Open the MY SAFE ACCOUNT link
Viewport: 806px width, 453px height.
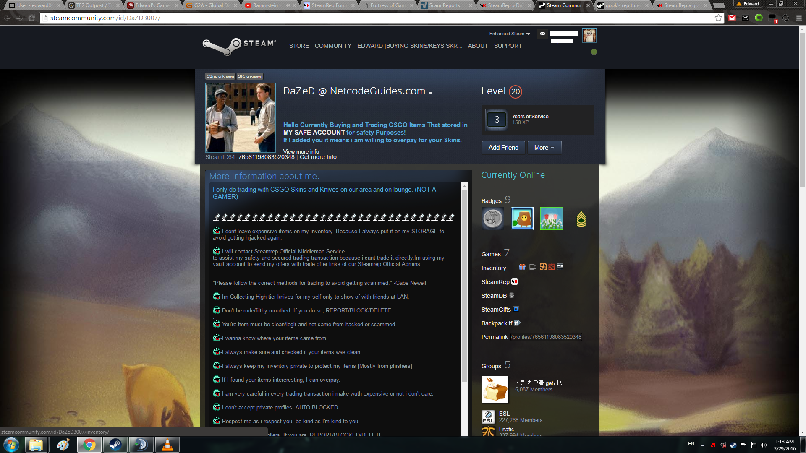(314, 133)
